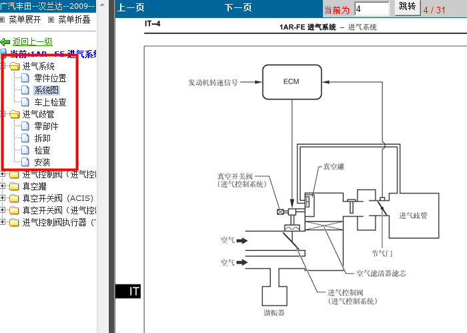Viewport: 467px width, 333px height.
Task: Select the 进气系统 folder in tree
Action: [x=39, y=66]
